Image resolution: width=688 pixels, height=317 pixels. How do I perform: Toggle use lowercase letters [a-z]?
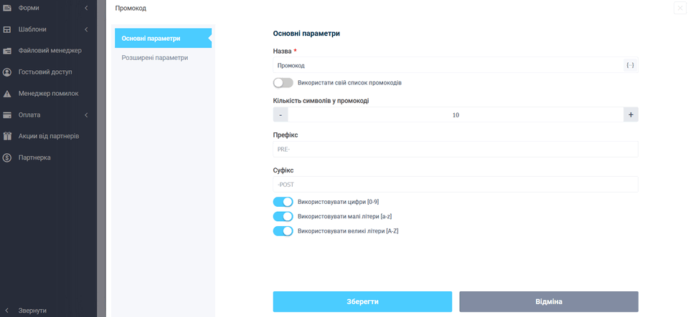click(x=283, y=216)
